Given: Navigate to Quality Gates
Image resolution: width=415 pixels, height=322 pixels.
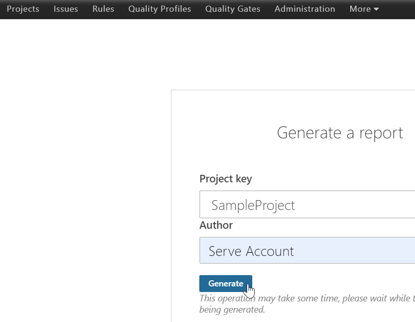Looking at the screenshot, I should pyautogui.click(x=233, y=9).
